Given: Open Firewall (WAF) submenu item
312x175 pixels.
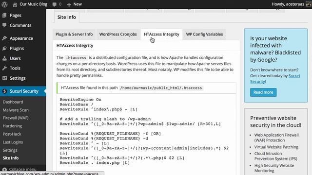Looking at the screenshot, I should [x=16, y=118].
